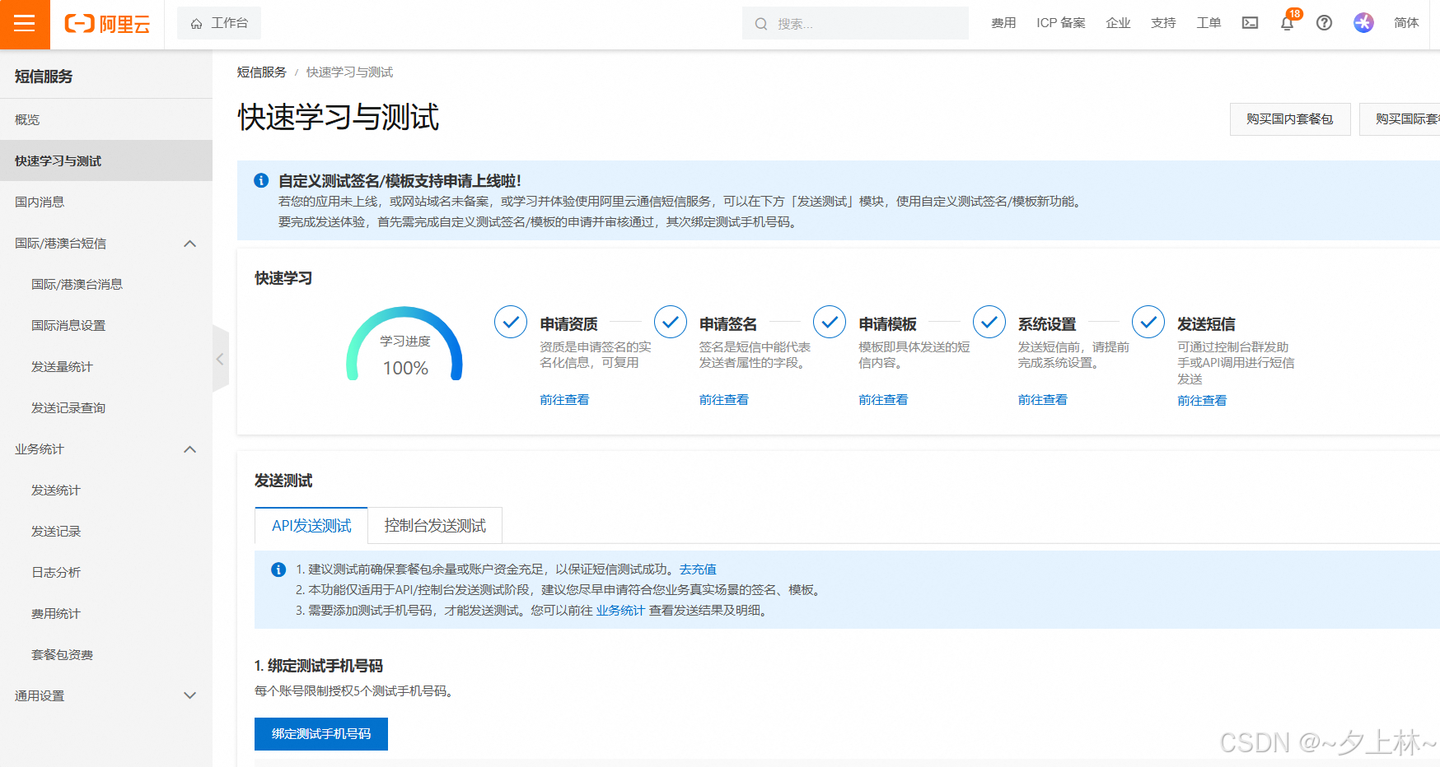Image resolution: width=1440 pixels, height=767 pixels.
Task: Switch to the API发送测试 tab
Action: pos(311,525)
